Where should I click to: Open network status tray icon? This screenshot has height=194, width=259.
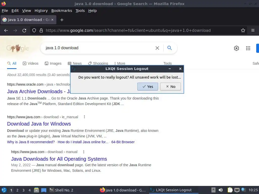point(237,190)
